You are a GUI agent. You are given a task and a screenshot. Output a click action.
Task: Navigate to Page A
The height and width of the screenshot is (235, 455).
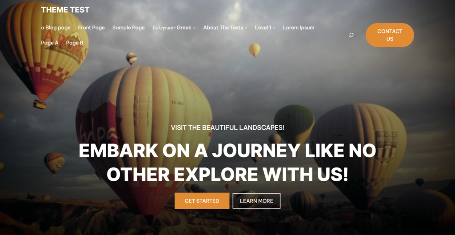pos(50,43)
